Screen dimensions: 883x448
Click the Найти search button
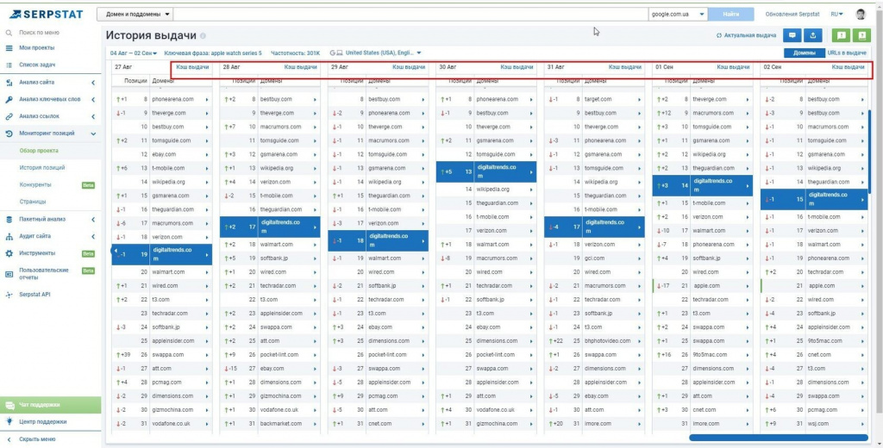[x=730, y=15]
